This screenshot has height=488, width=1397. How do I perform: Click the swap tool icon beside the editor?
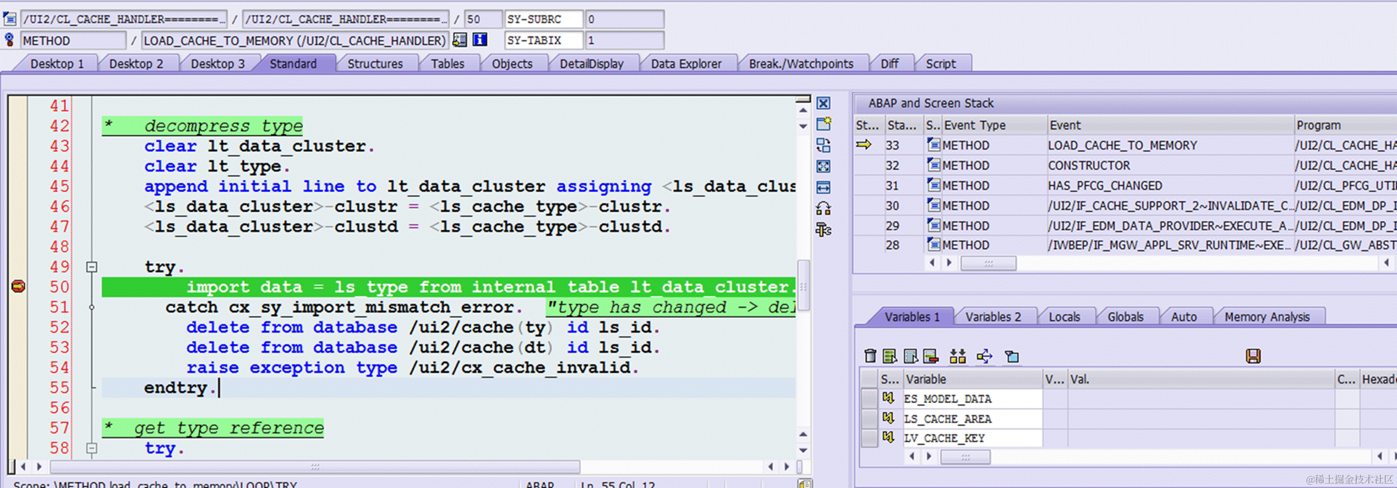[x=823, y=145]
